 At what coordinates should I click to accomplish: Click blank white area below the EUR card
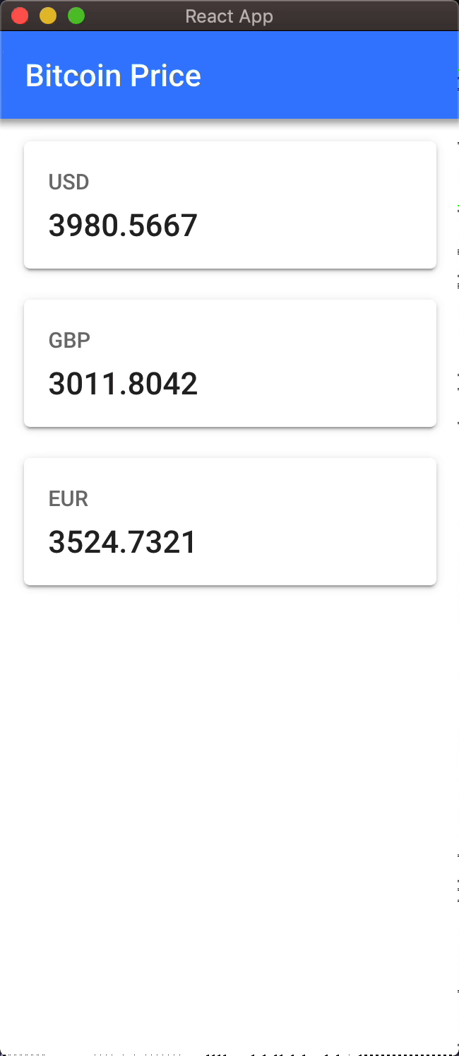tap(229, 778)
